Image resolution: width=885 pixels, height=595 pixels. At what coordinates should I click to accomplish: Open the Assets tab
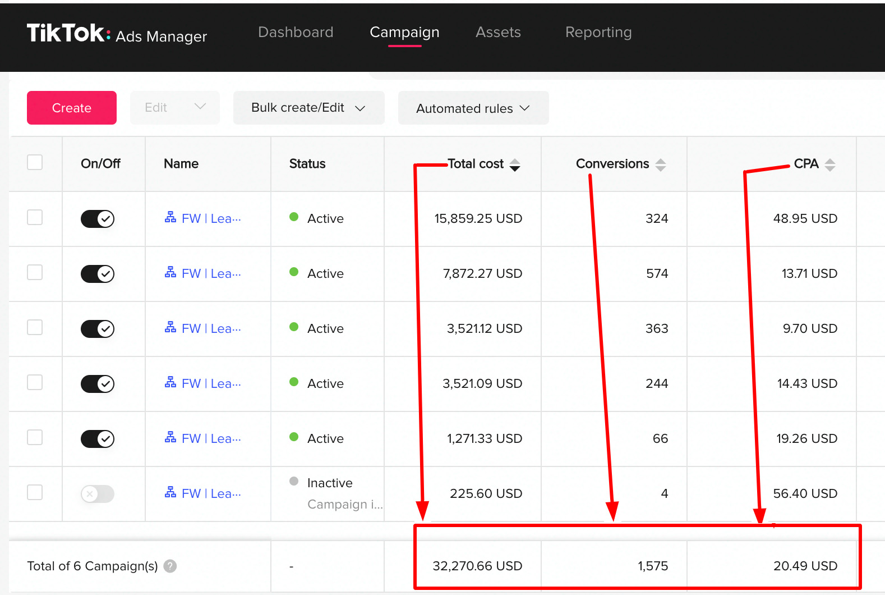click(498, 33)
